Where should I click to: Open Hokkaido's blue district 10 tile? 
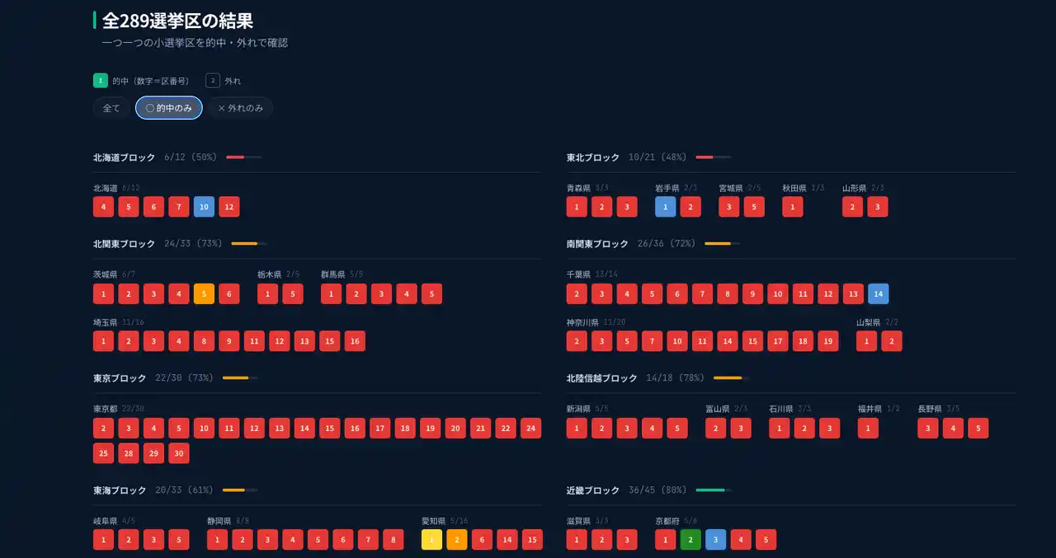click(x=204, y=207)
